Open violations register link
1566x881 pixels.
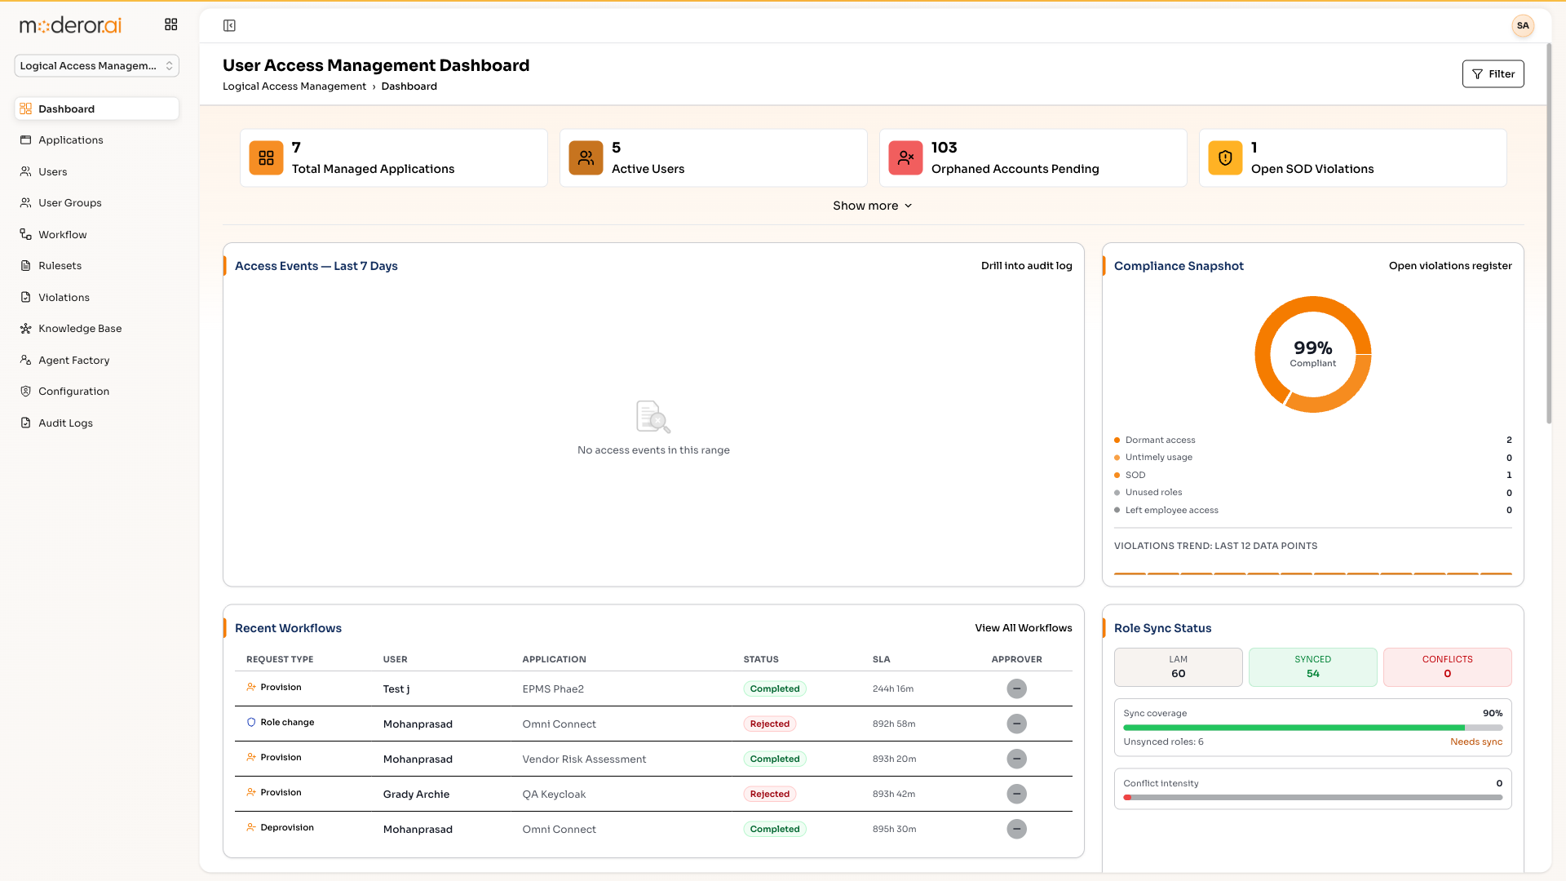tap(1450, 266)
